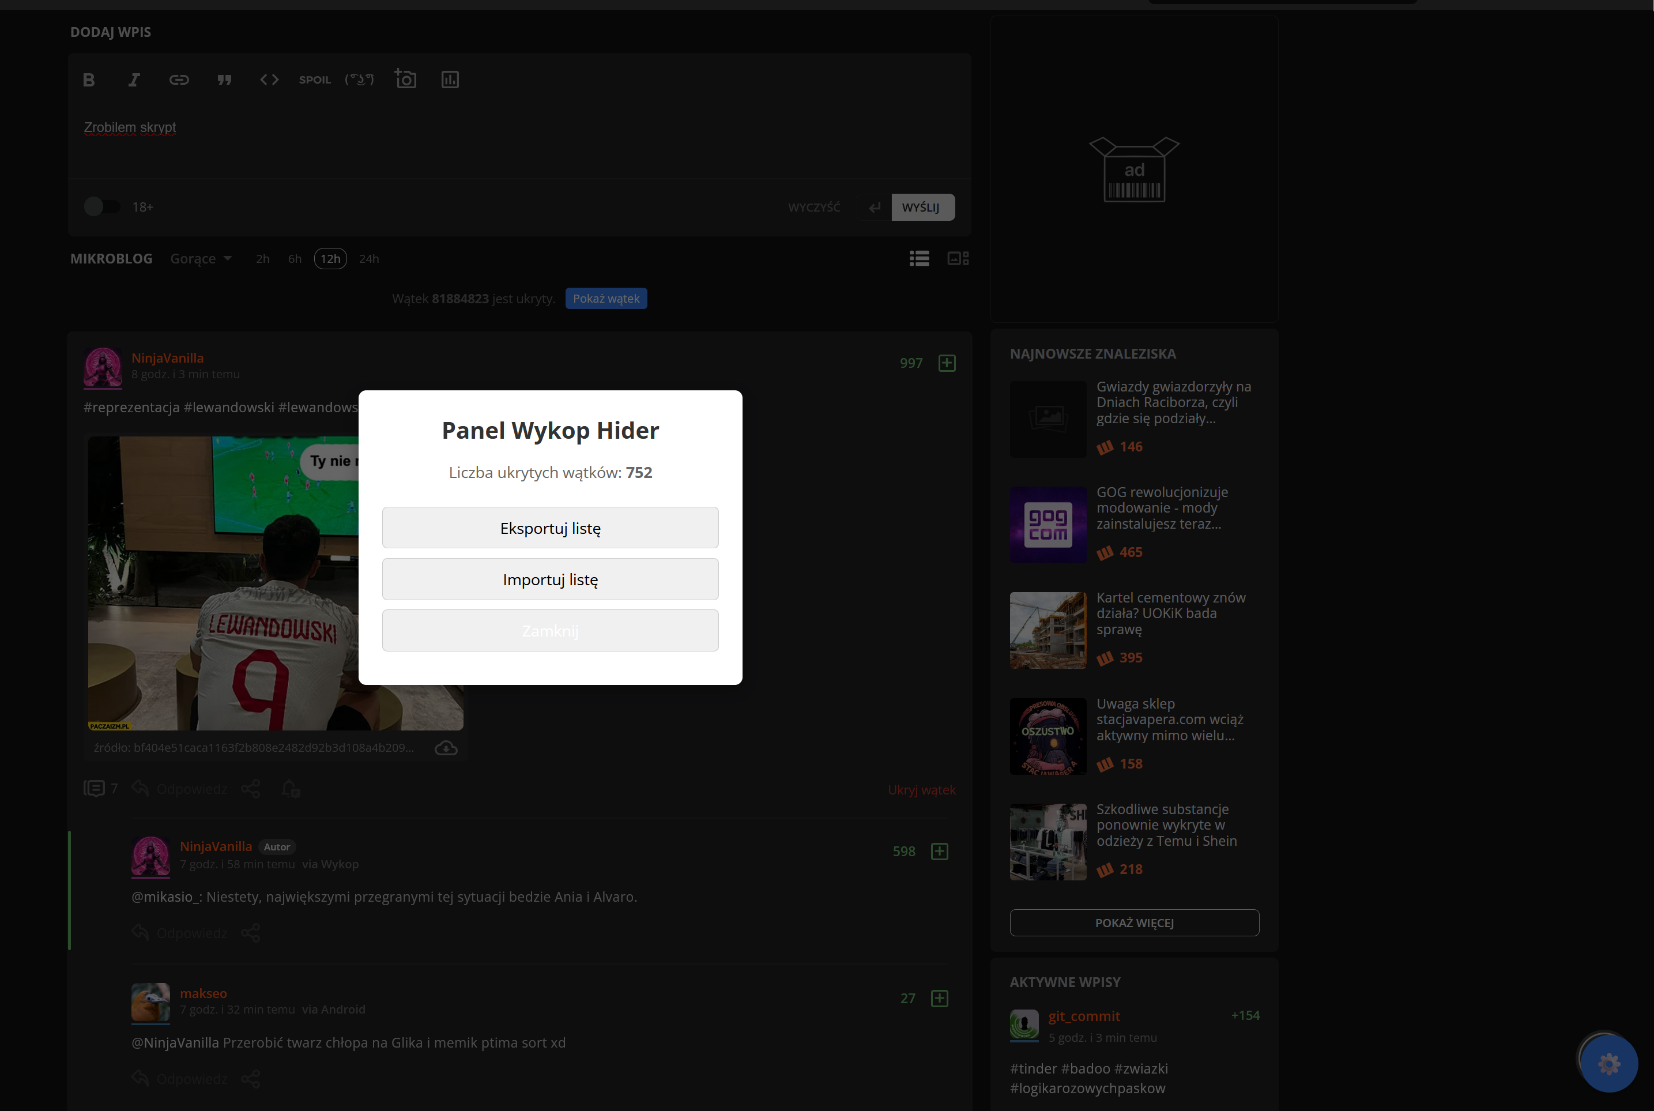Click the Importuj listę button
The width and height of the screenshot is (1654, 1111).
(551, 579)
